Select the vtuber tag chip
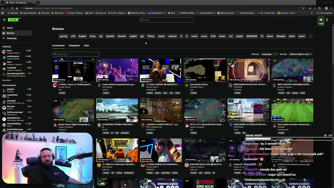This screenshot has width=334, height=188. 161,36
